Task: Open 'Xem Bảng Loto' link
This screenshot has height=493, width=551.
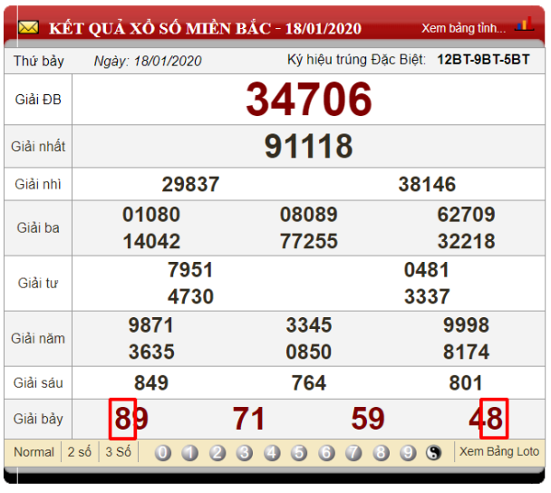Action: pos(499,452)
